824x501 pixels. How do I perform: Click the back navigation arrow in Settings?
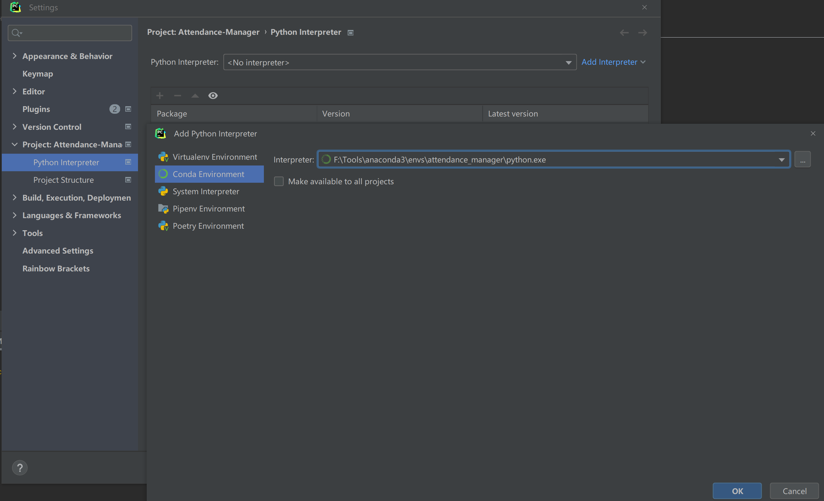click(x=624, y=32)
